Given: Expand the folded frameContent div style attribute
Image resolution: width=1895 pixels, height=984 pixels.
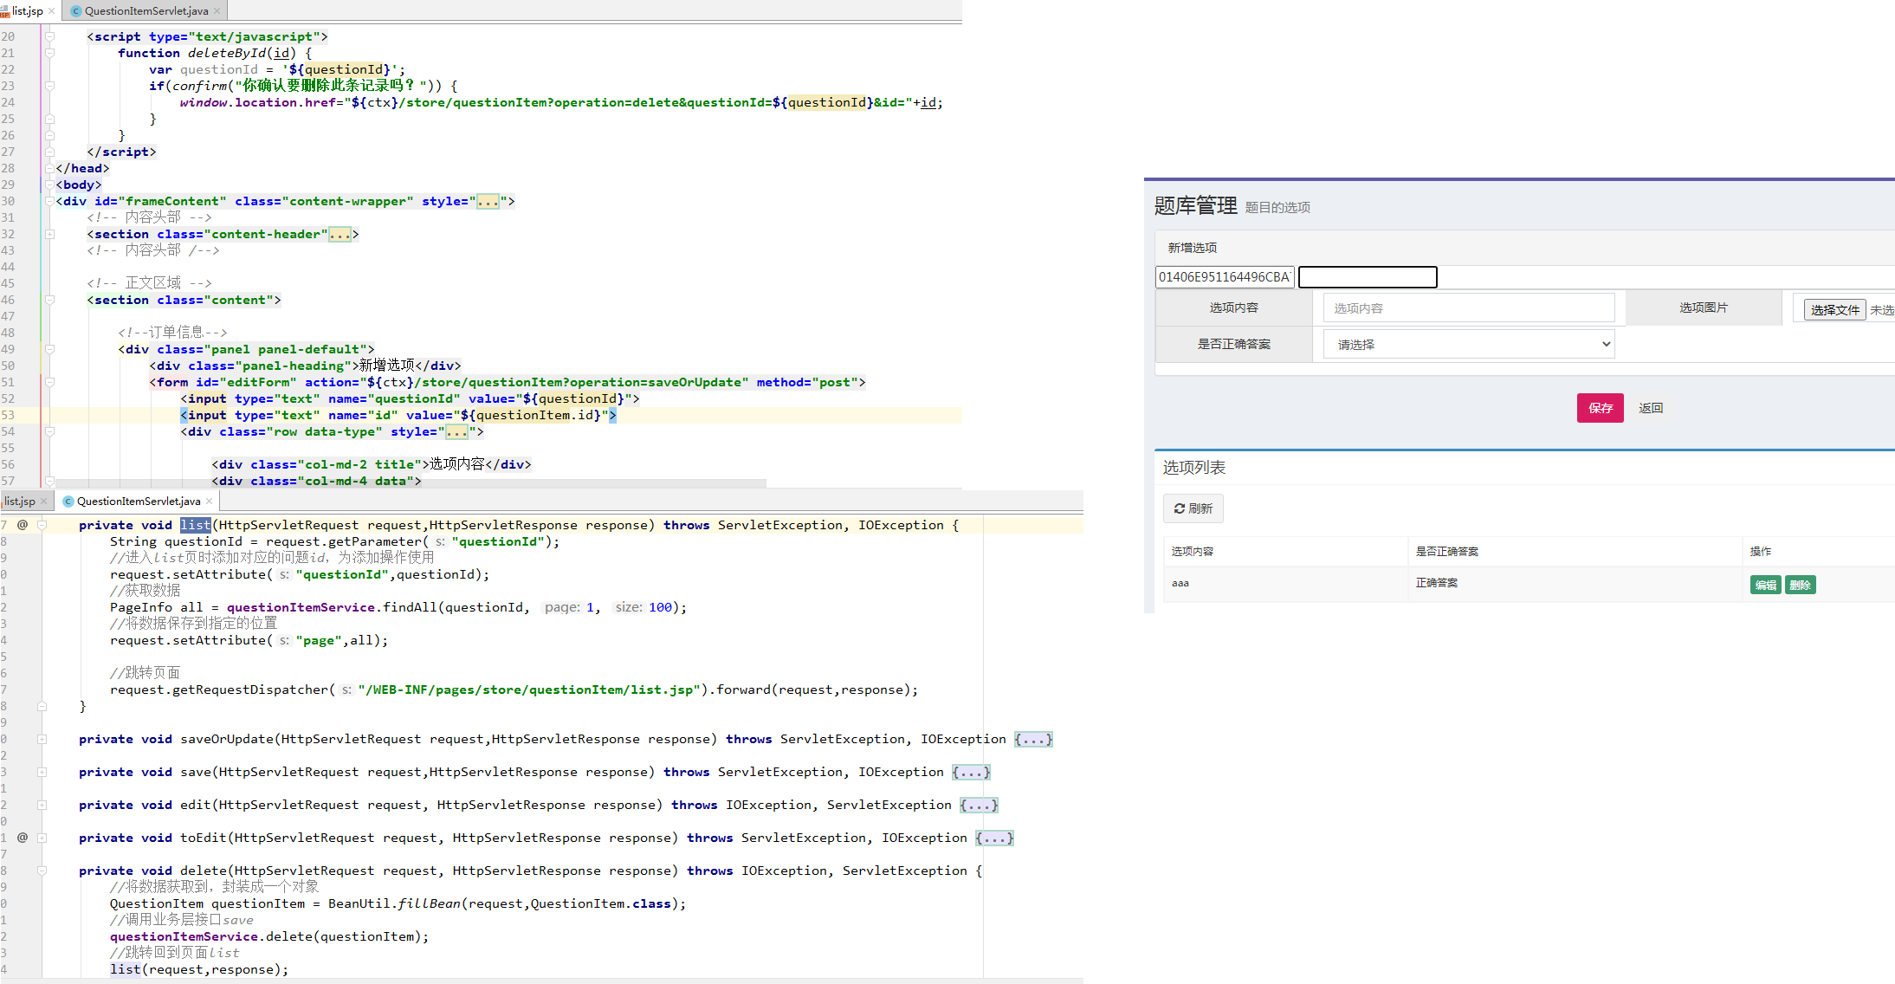Looking at the screenshot, I should coord(488,202).
